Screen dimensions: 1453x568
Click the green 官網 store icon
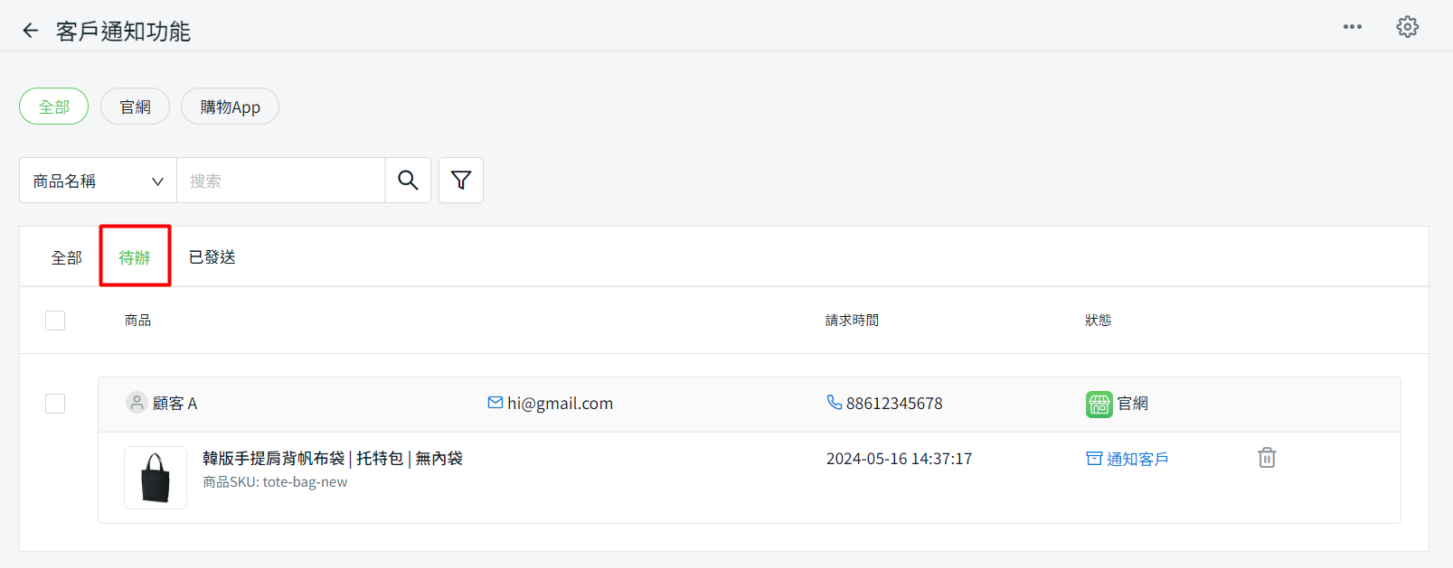point(1099,404)
